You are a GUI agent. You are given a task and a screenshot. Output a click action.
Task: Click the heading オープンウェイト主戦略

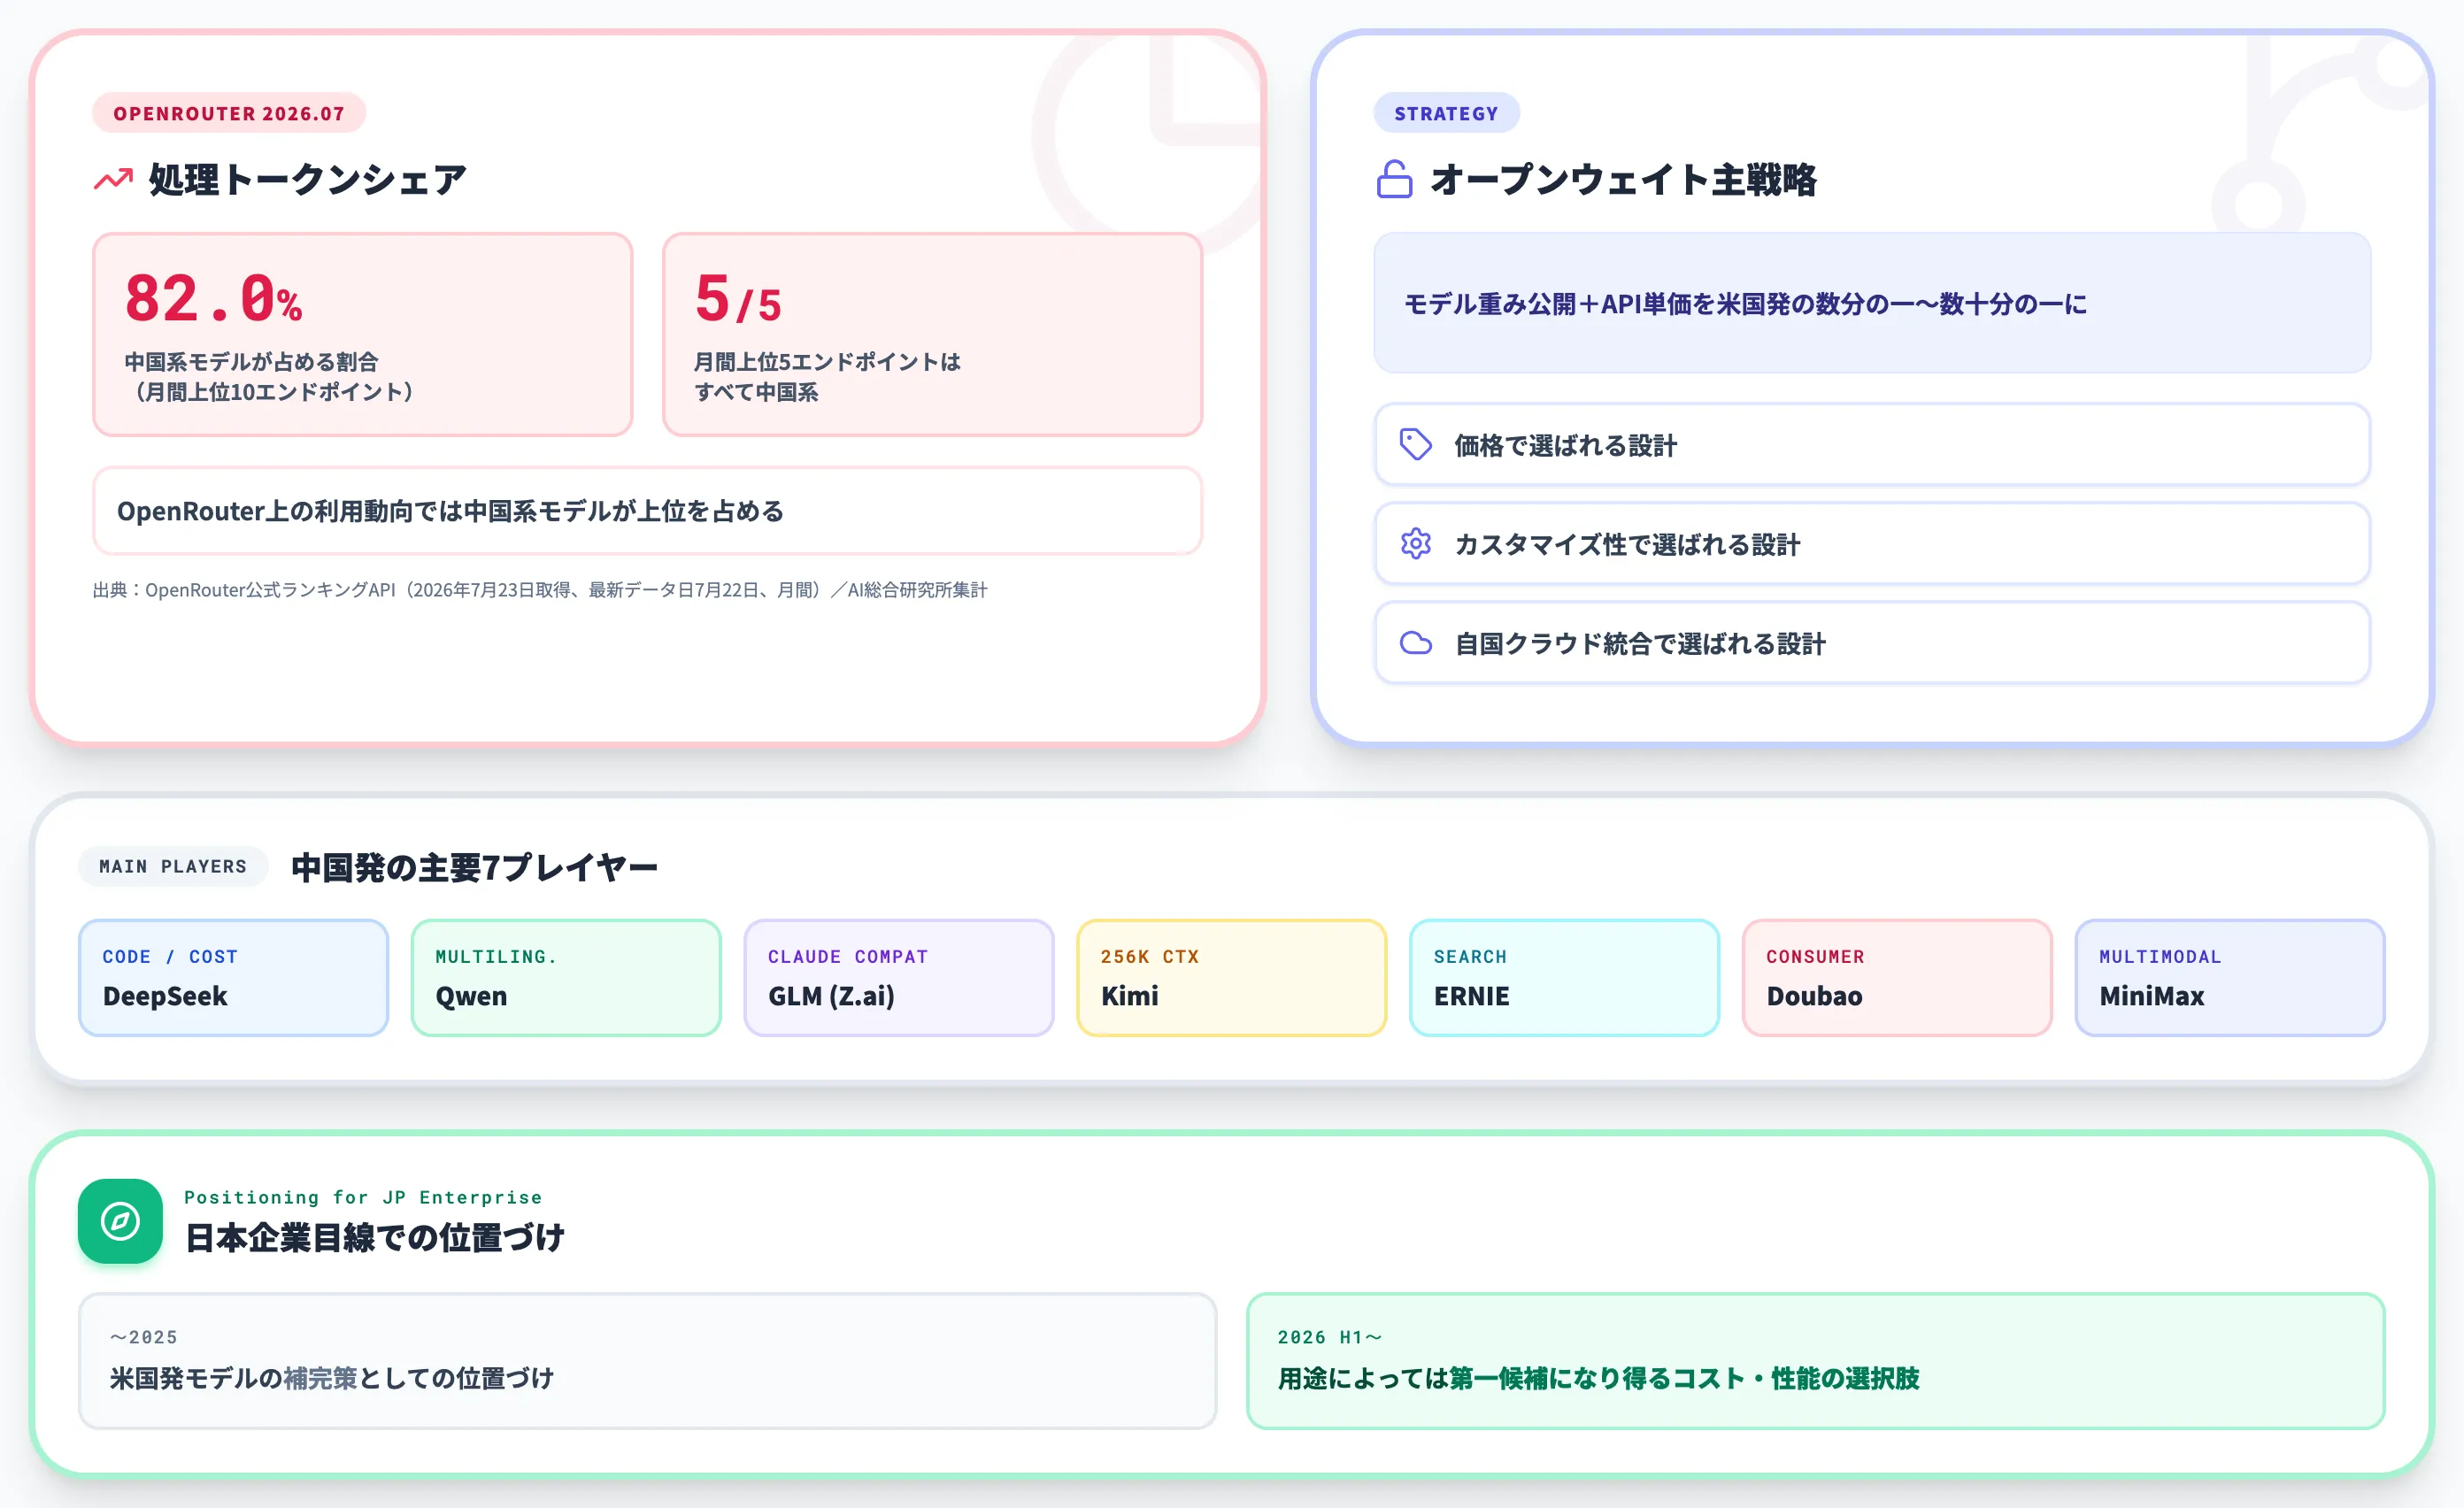point(1623,179)
